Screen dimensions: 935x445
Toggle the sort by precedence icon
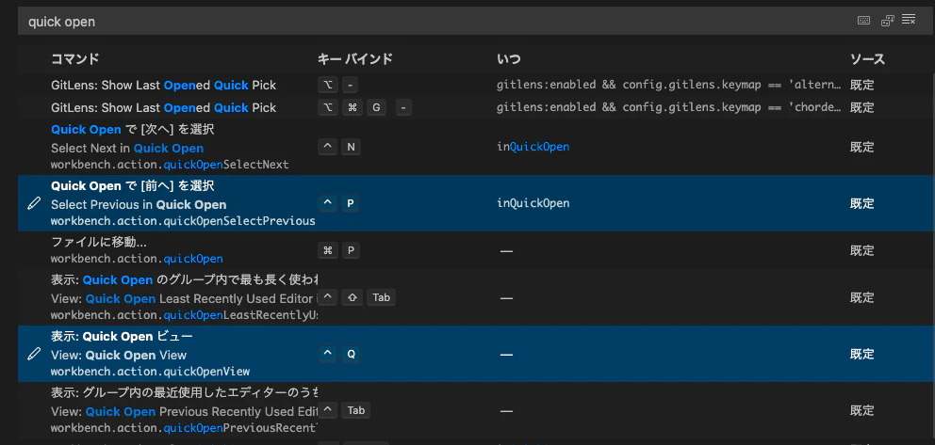pyautogui.click(x=887, y=21)
